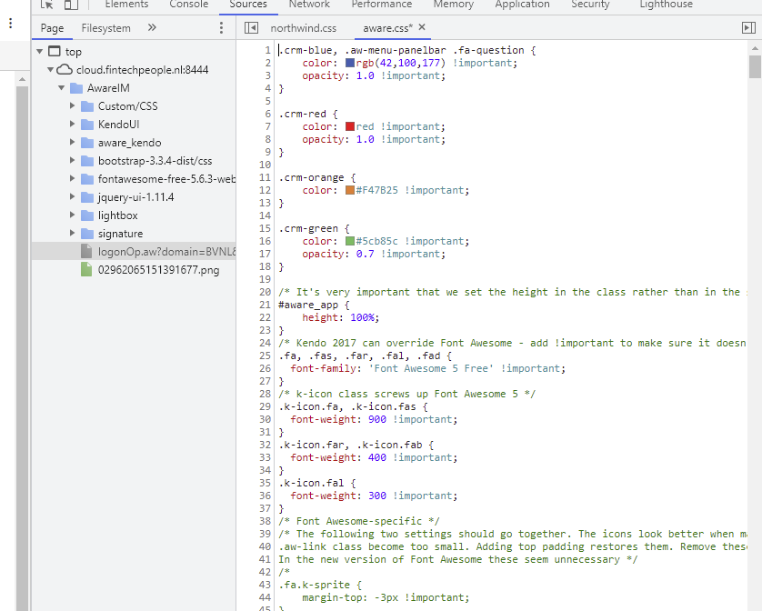Click the editor vertical scrollbar thumb
Screen dimensions: 762x611
click(755, 66)
